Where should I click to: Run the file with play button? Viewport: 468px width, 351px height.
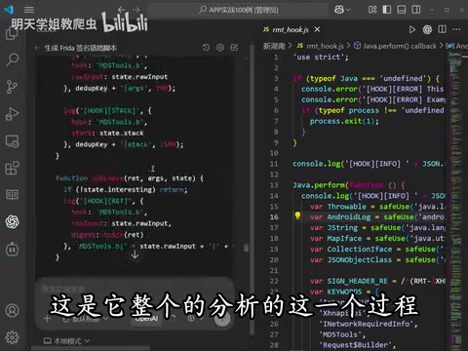click(x=412, y=29)
